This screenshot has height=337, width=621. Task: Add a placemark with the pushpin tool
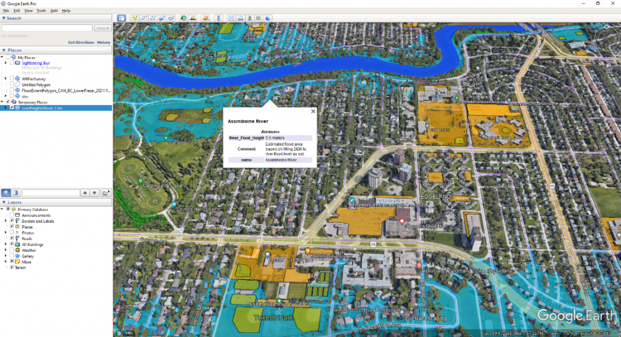coord(135,18)
